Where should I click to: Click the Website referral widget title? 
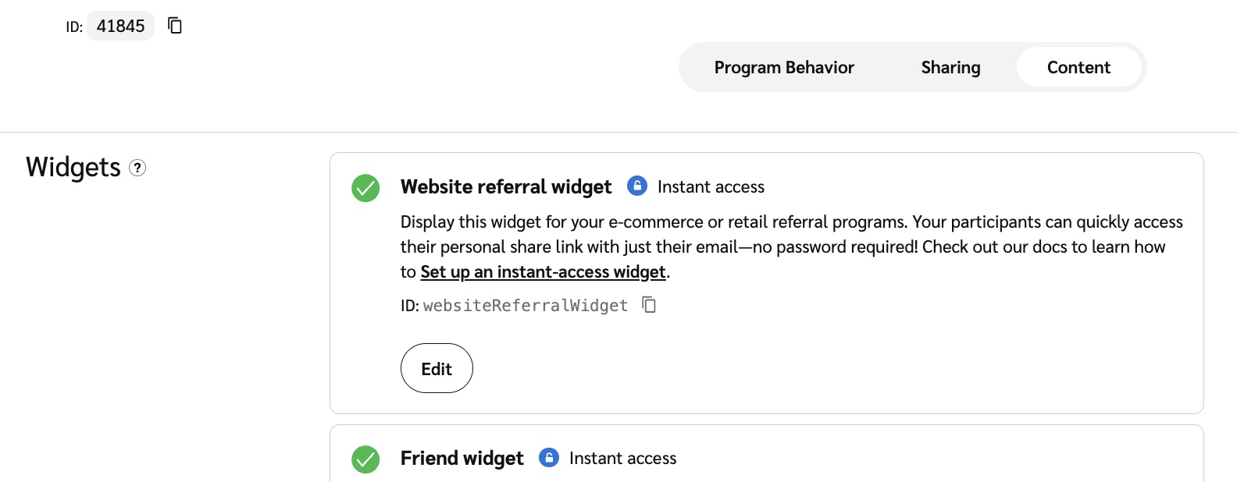506,187
